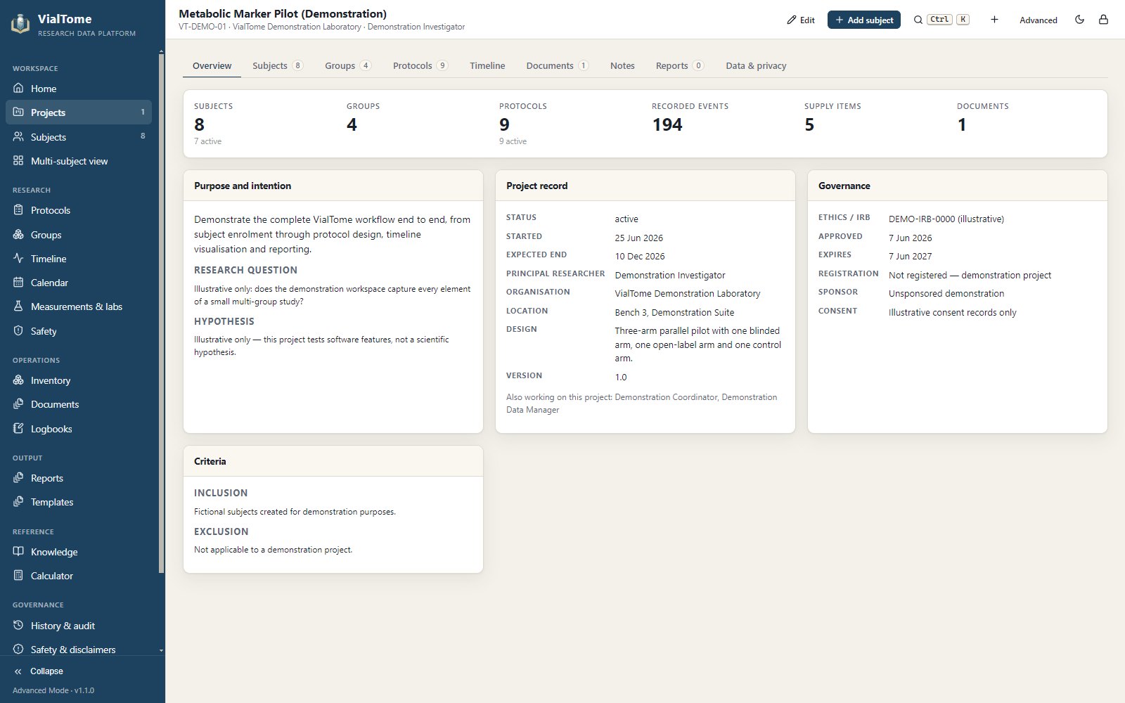The height and width of the screenshot is (703, 1125).
Task: Click the search magnifier icon
Action: tap(918, 20)
